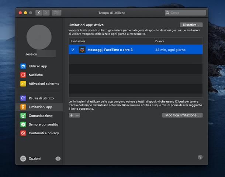Open the Opzioni label

coord(35,159)
